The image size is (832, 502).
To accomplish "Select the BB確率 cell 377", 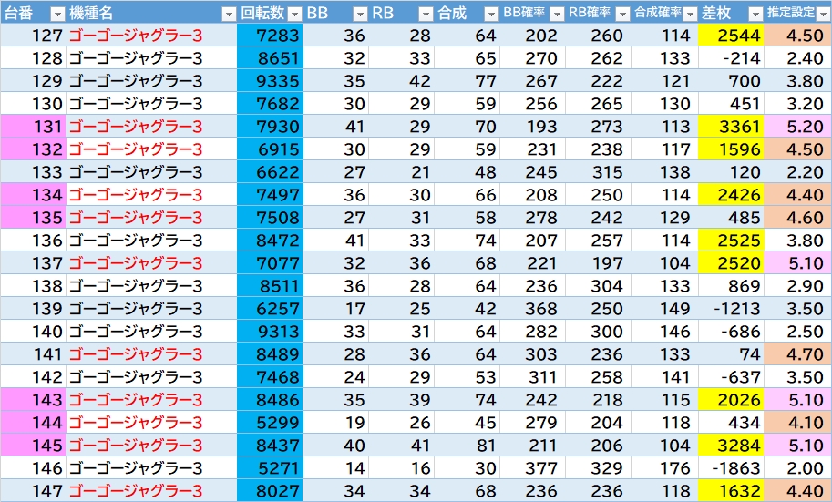I will [x=533, y=468].
